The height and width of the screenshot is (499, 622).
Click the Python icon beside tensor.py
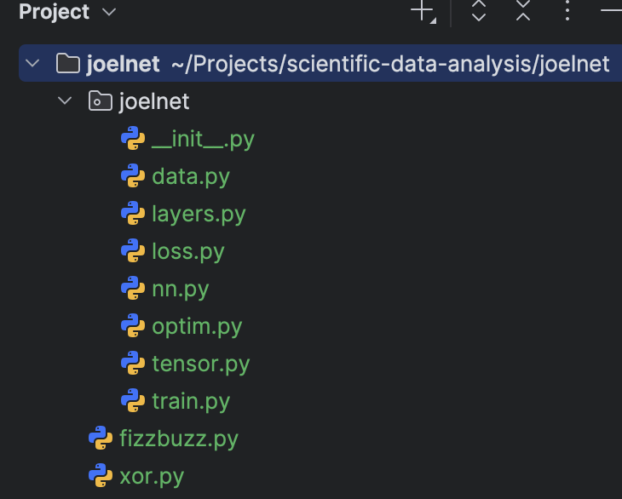[133, 363]
